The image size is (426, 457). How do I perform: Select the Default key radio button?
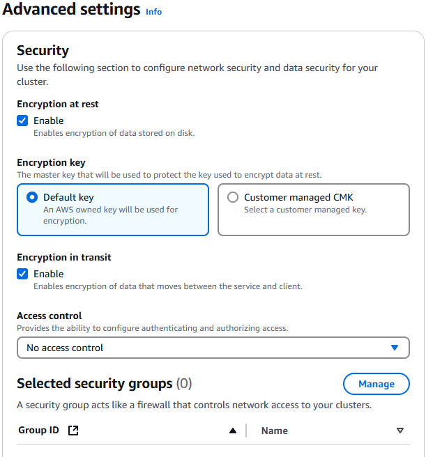tap(32, 197)
